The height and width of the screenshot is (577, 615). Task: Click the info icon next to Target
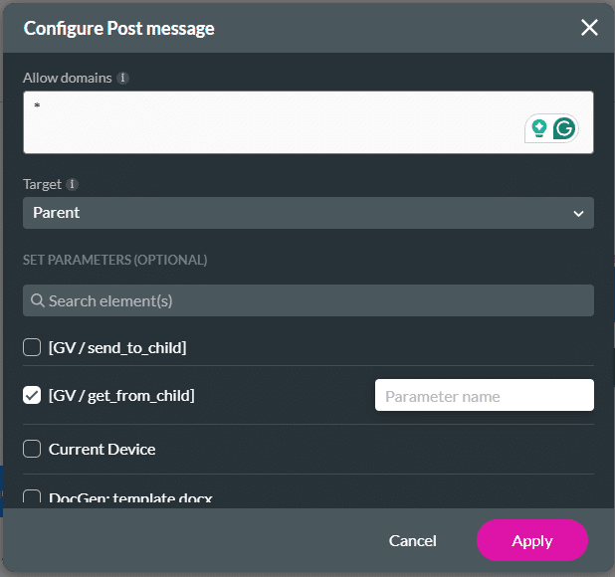tap(73, 184)
